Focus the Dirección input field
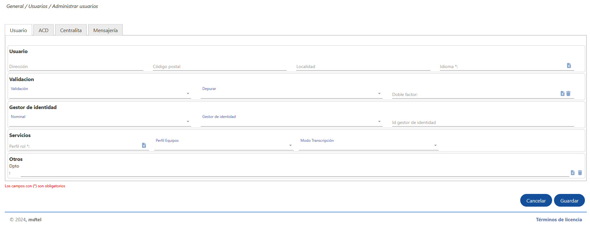This screenshot has height=227, width=590. point(76,66)
